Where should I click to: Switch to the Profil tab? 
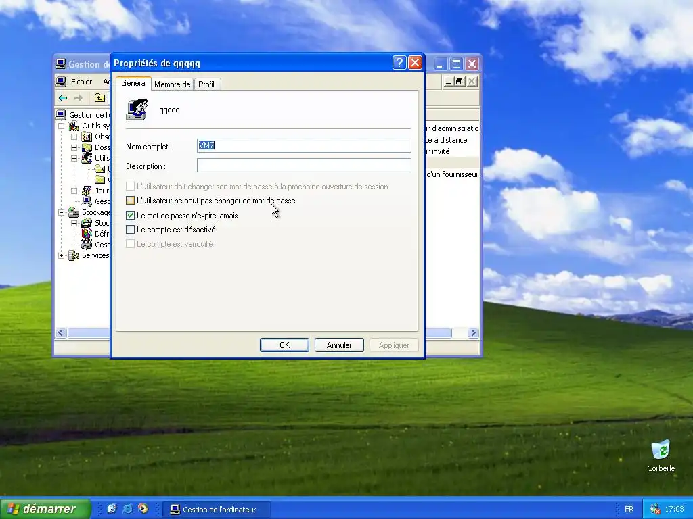click(x=206, y=84)
